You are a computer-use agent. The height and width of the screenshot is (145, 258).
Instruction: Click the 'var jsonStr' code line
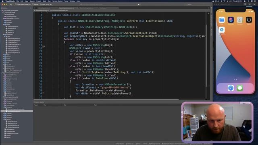110,33
